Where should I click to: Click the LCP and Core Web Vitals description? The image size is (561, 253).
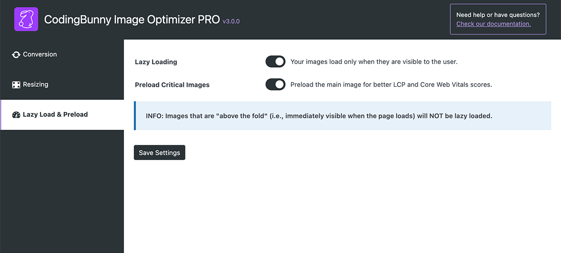pyautogui.click(x=391, y=84)
